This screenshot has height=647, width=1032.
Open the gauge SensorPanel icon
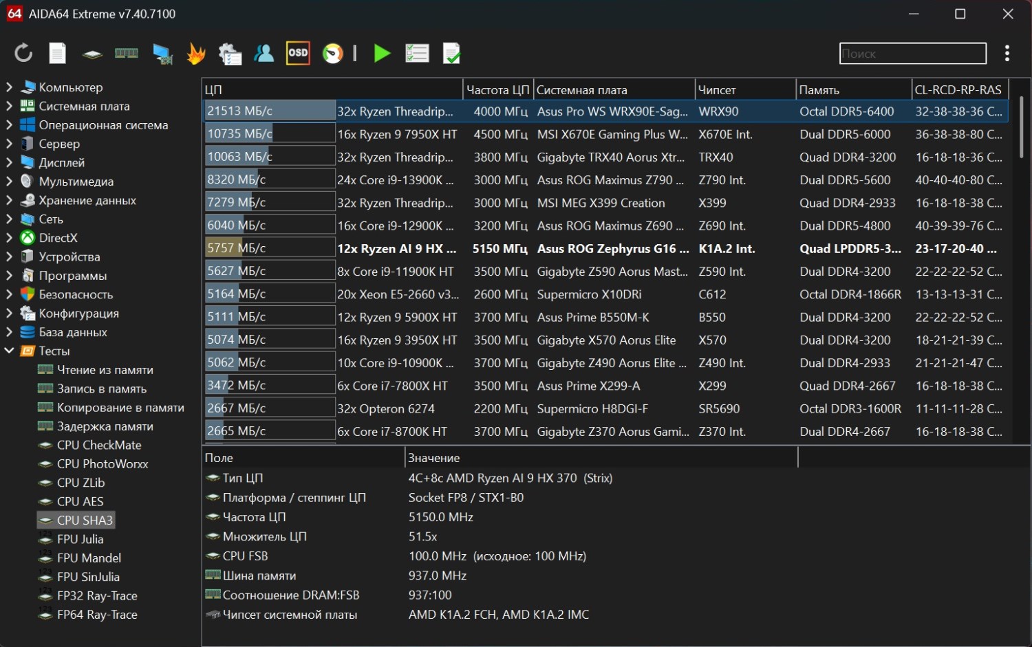(x=333, y=53)
